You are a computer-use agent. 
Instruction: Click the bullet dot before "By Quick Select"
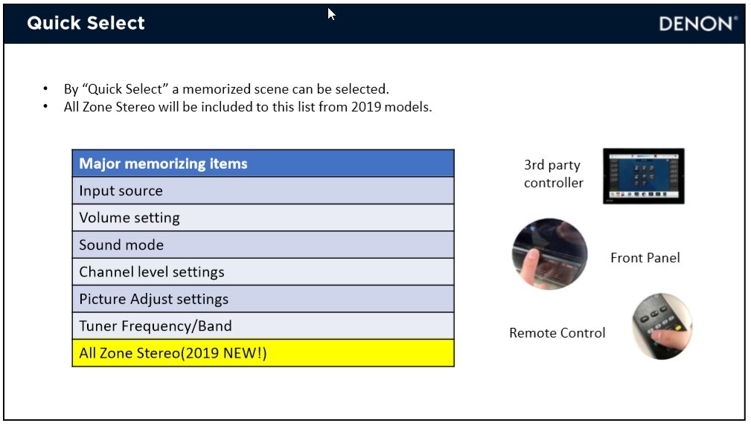click(46, 89)
